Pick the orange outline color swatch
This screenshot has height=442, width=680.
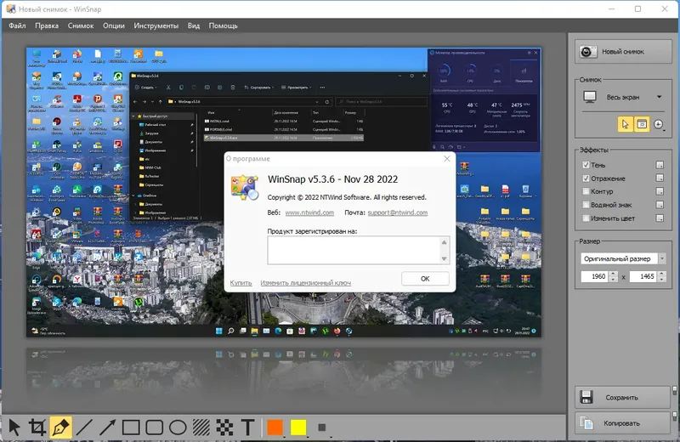pyautogui.click(x=275, y=428)
